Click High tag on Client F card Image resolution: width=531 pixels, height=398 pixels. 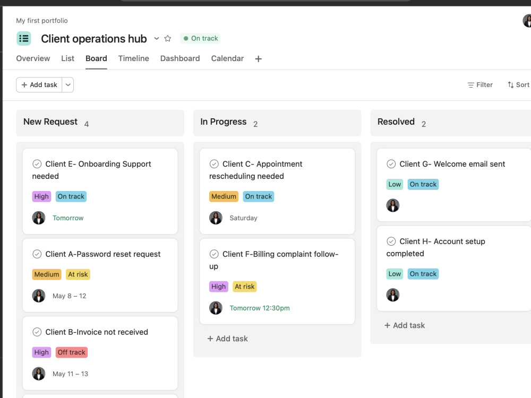pos(219,287)
